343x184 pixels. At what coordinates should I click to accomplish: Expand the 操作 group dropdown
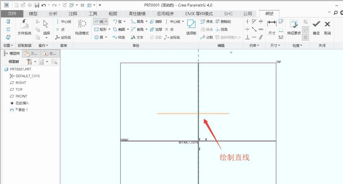(x=43, y=45)
